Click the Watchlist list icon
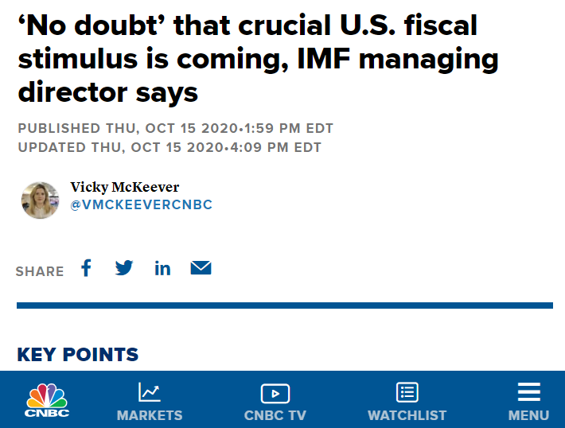Screen dimensions: 565x428 click(x=407, y=392)
